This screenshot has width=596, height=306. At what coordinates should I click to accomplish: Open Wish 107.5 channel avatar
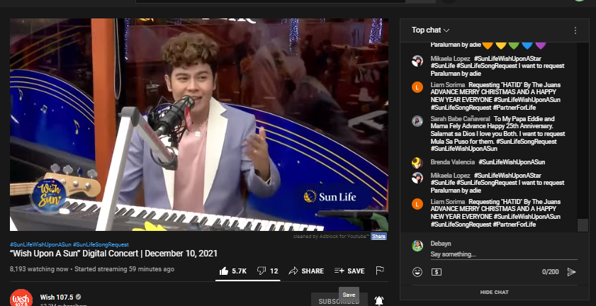coord(21,298)
